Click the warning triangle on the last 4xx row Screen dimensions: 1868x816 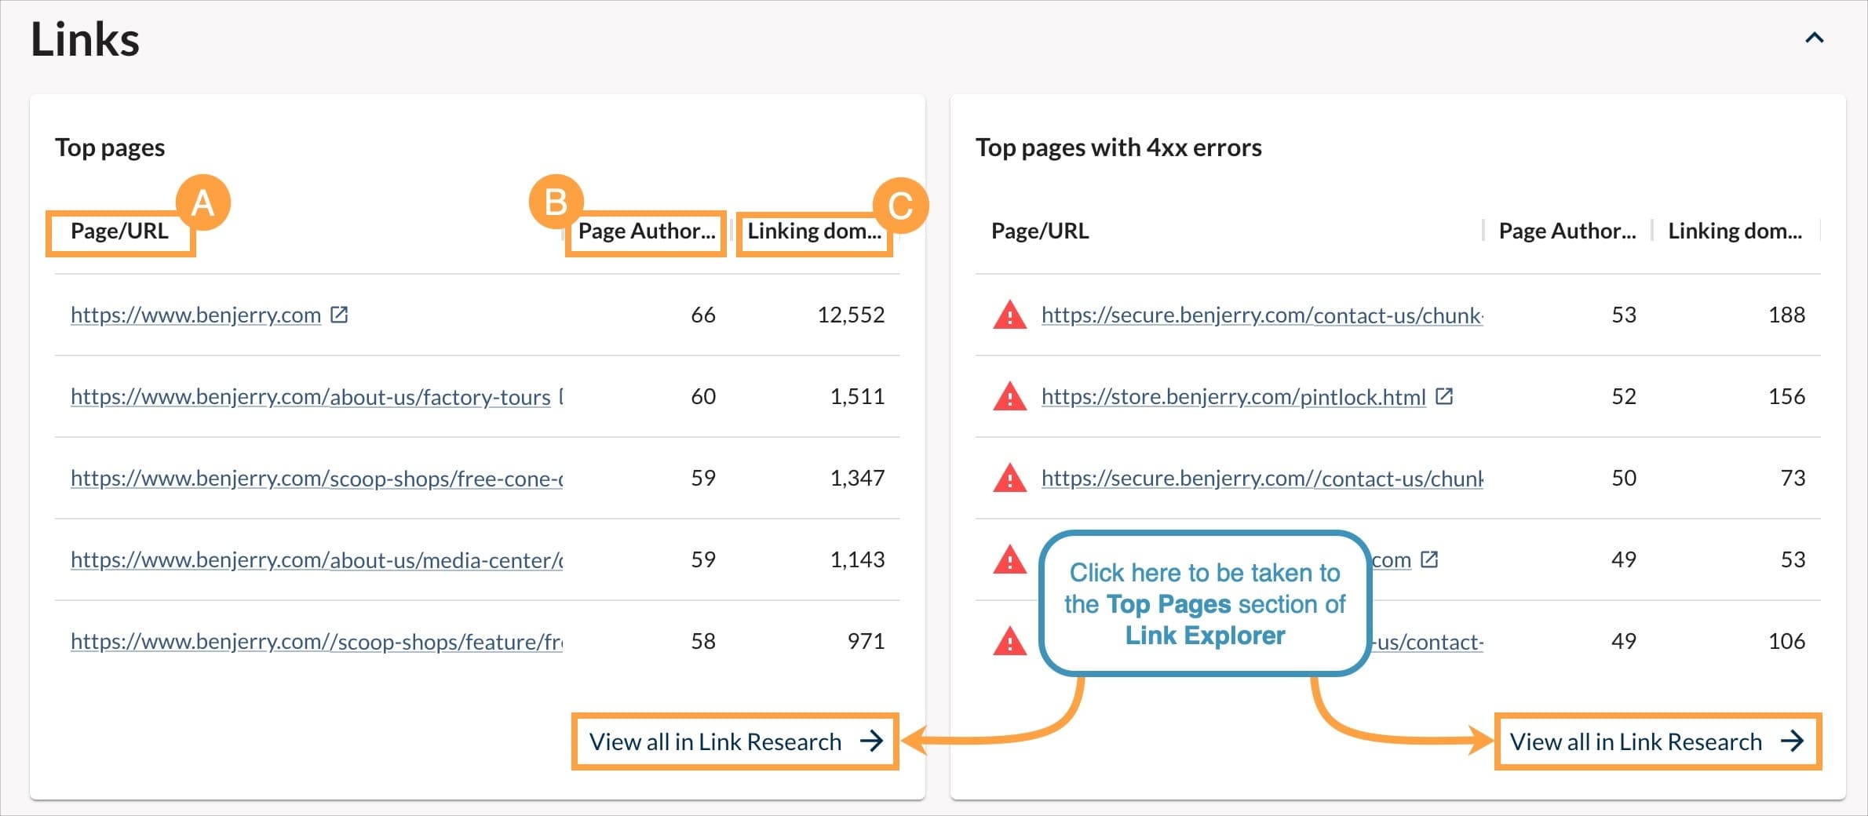tap(1009, 641)
